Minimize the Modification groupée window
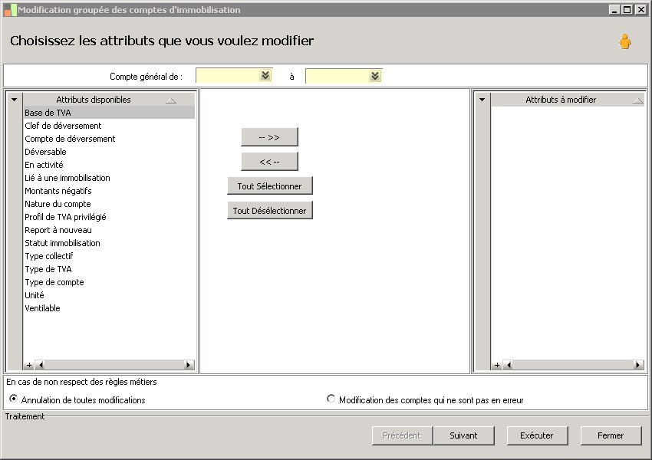 click(614, 9)
